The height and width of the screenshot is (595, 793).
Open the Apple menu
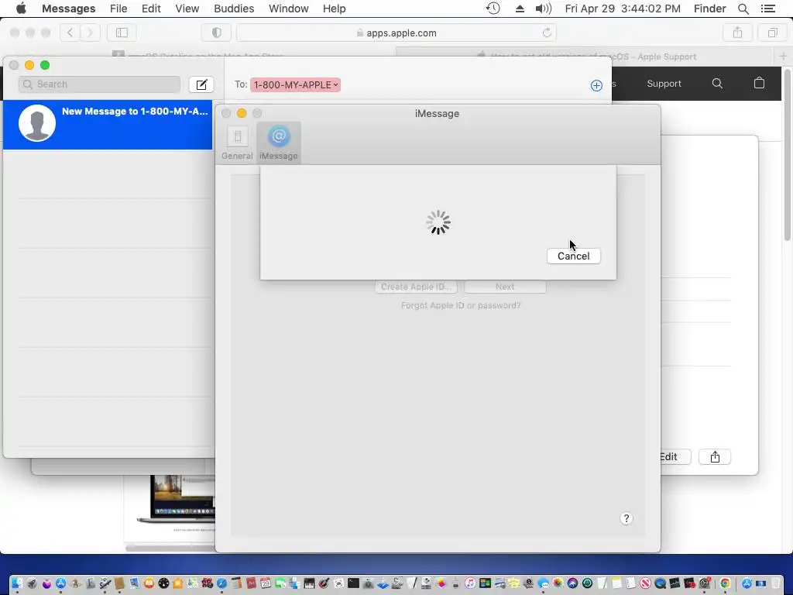coord(21,9)
